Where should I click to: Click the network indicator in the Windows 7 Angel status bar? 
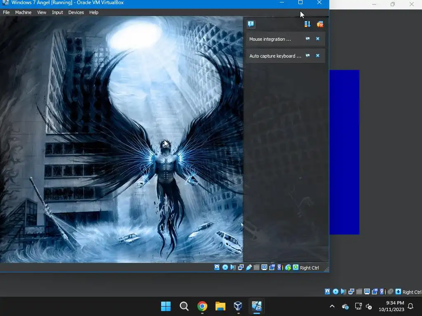241,267
